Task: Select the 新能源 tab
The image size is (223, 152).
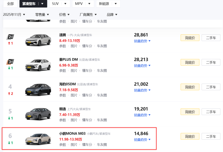Action: tap(108, 4)
